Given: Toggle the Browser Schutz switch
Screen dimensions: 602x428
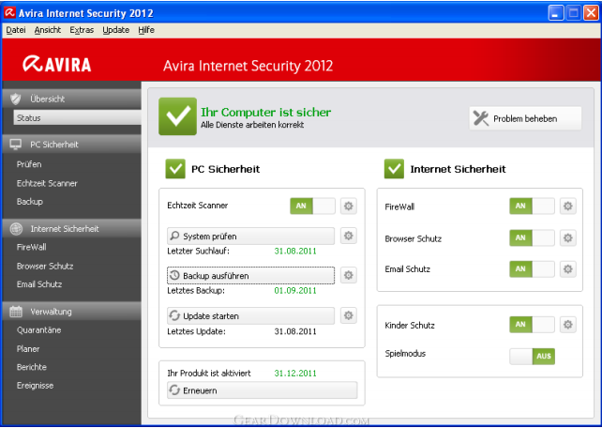Looking at the screenshot, I should pos(532,237).
